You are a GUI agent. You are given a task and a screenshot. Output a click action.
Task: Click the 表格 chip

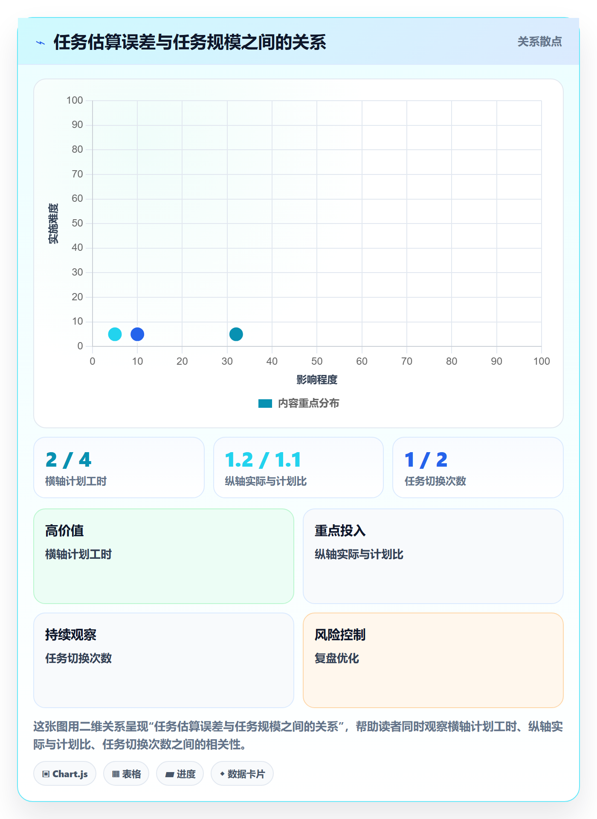click(126, 773)
